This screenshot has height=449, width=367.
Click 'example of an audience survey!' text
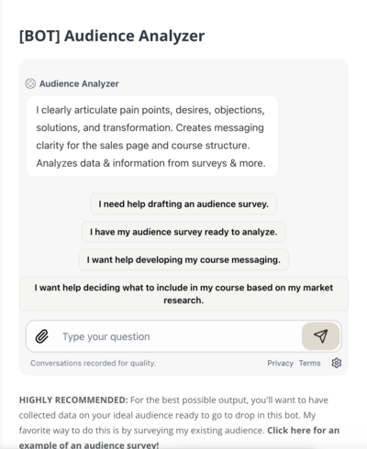89,444
